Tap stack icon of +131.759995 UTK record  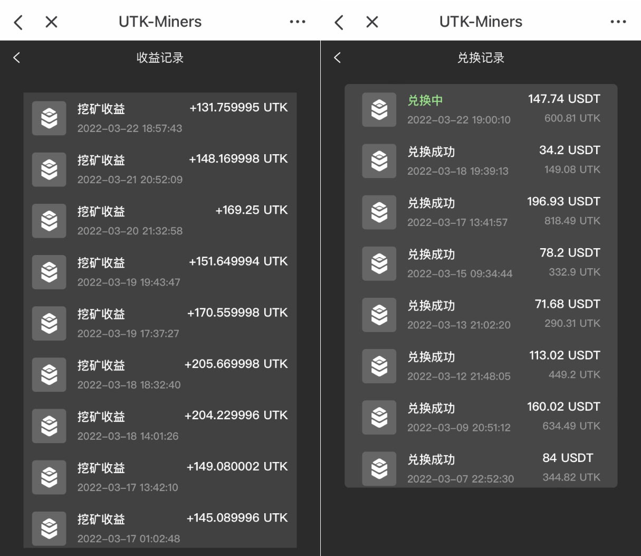(x=49, y=118)
